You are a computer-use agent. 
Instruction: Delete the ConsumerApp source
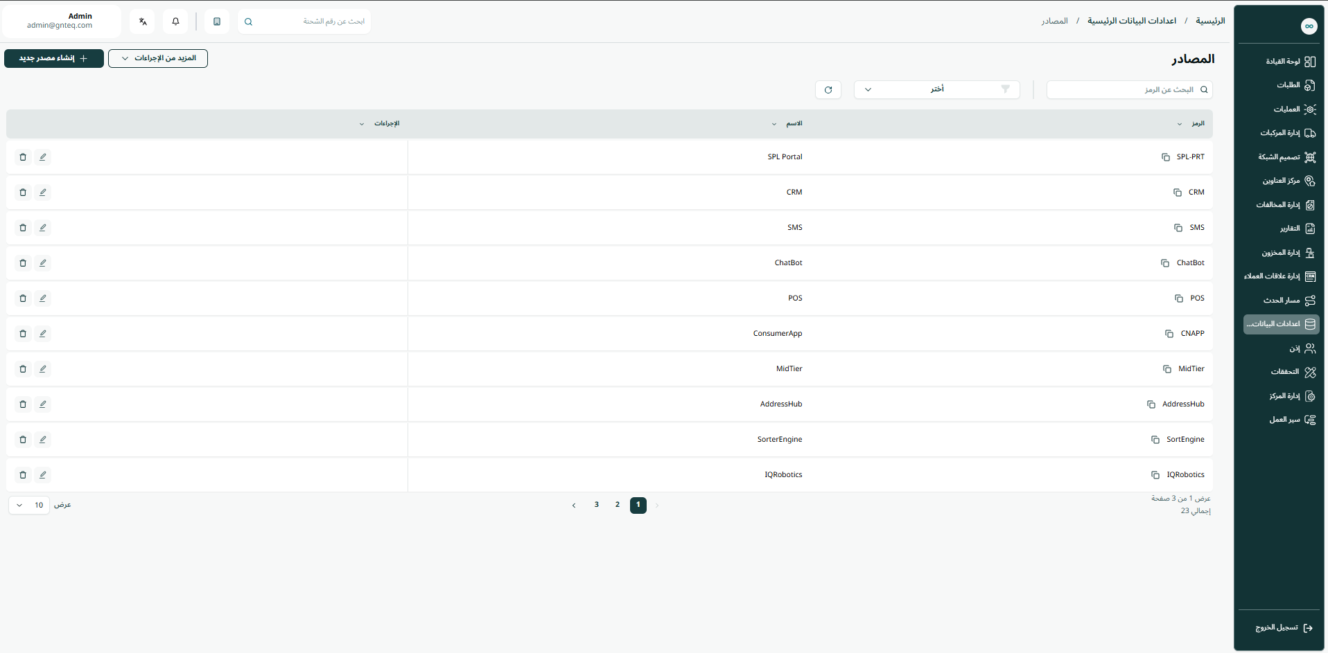click(x=23, y=334)
